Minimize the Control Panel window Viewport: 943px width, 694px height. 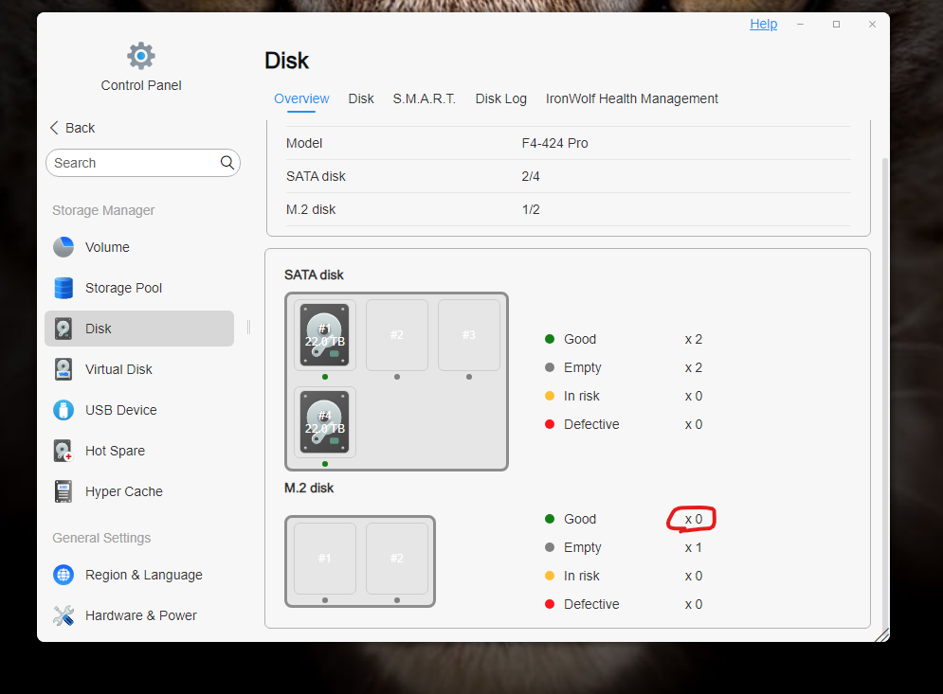point(801,24)
